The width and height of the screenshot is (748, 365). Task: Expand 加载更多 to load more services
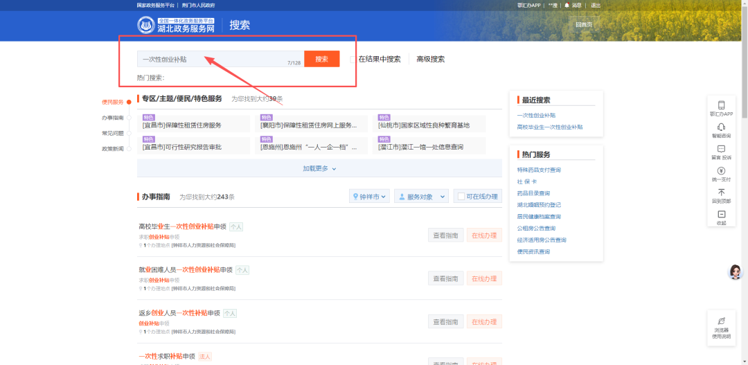pyautogui.click(x=319, y=168)
